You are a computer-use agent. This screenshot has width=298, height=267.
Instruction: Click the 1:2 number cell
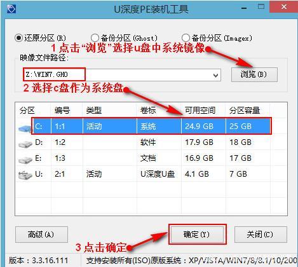(60, 142)
